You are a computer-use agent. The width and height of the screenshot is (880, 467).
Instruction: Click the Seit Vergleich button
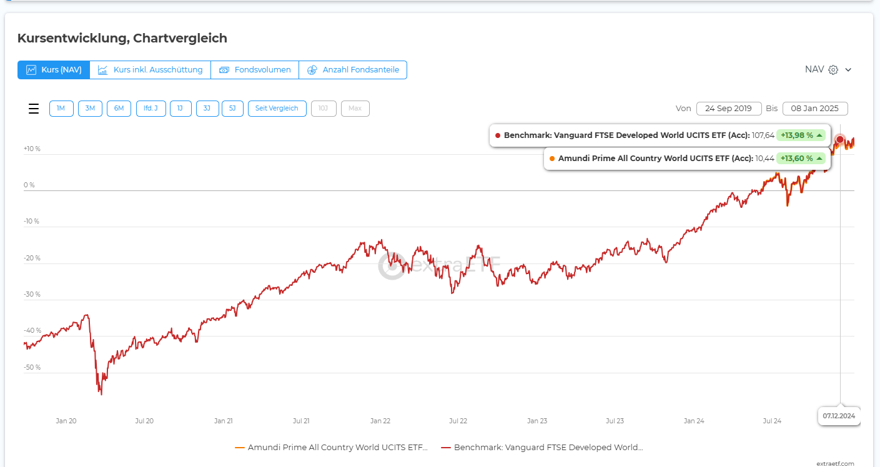pos(277,109)
